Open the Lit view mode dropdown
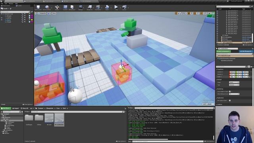Viewport: 254px width, 143px height. point(49,13)
